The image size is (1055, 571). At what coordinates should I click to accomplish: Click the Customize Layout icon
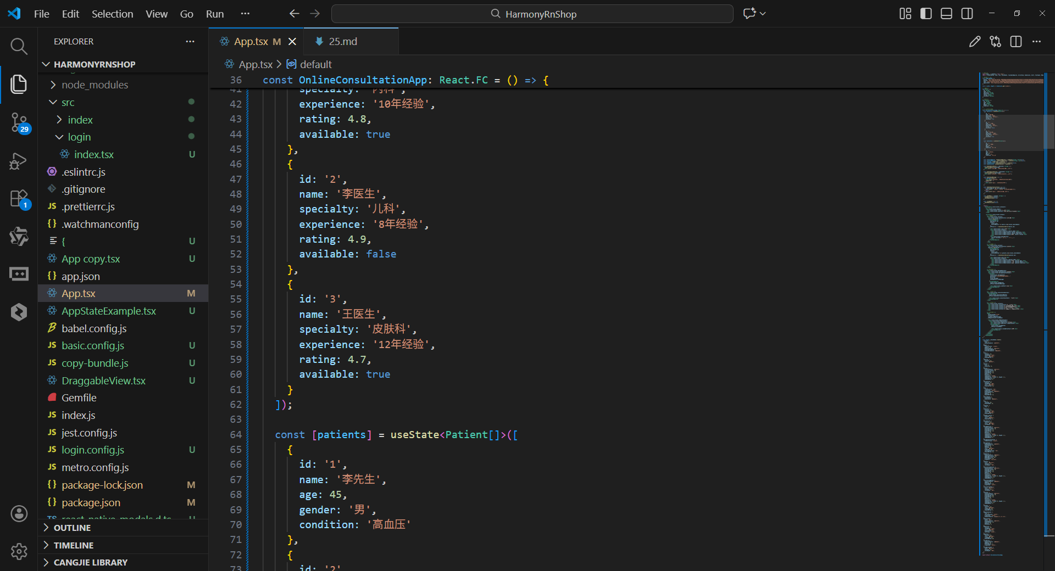[x=905, y=14]
